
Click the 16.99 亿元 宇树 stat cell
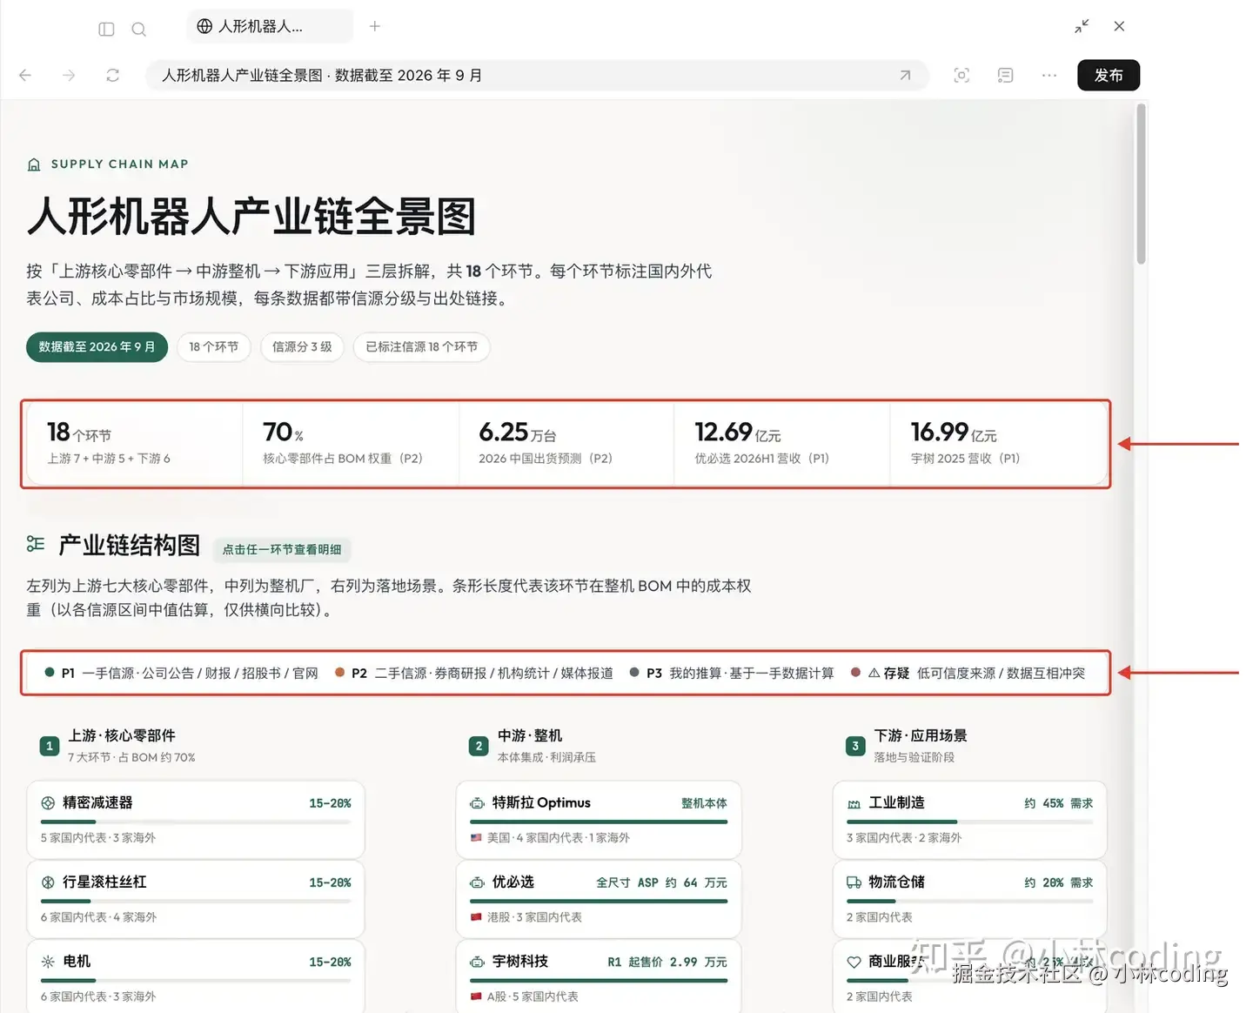coord(998,444)
